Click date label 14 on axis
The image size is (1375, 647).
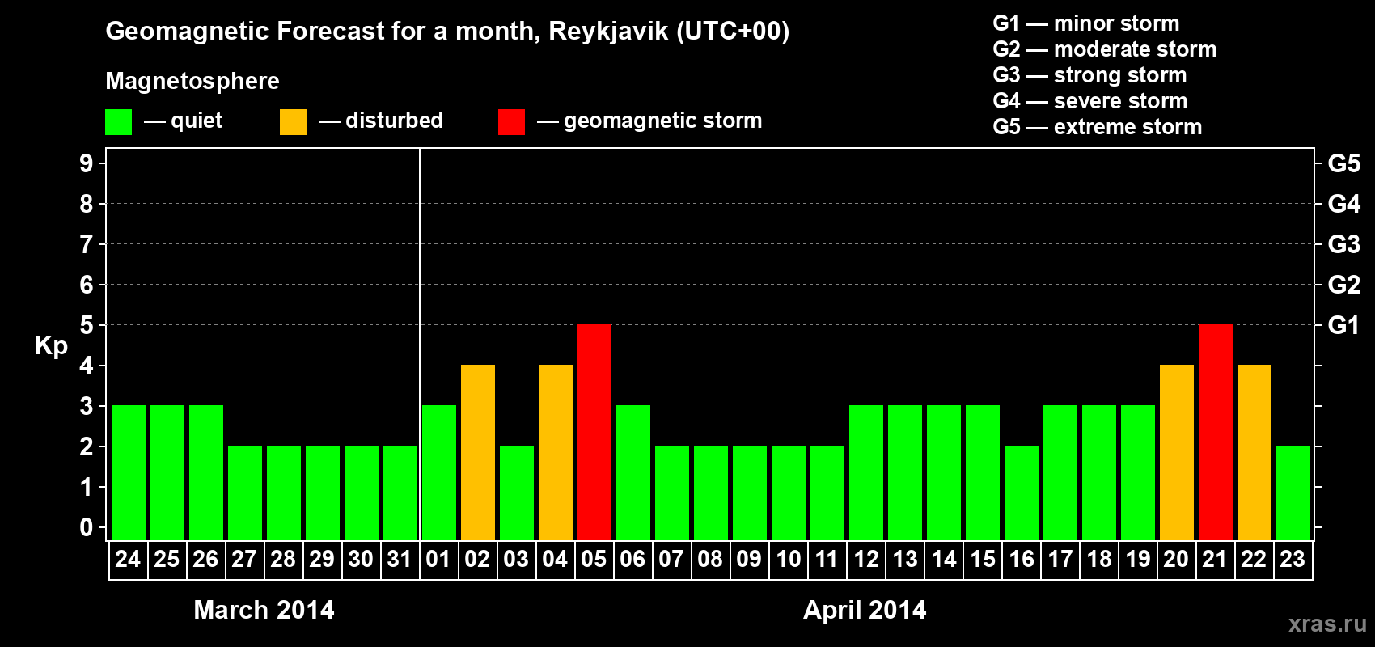coord(944,559)
